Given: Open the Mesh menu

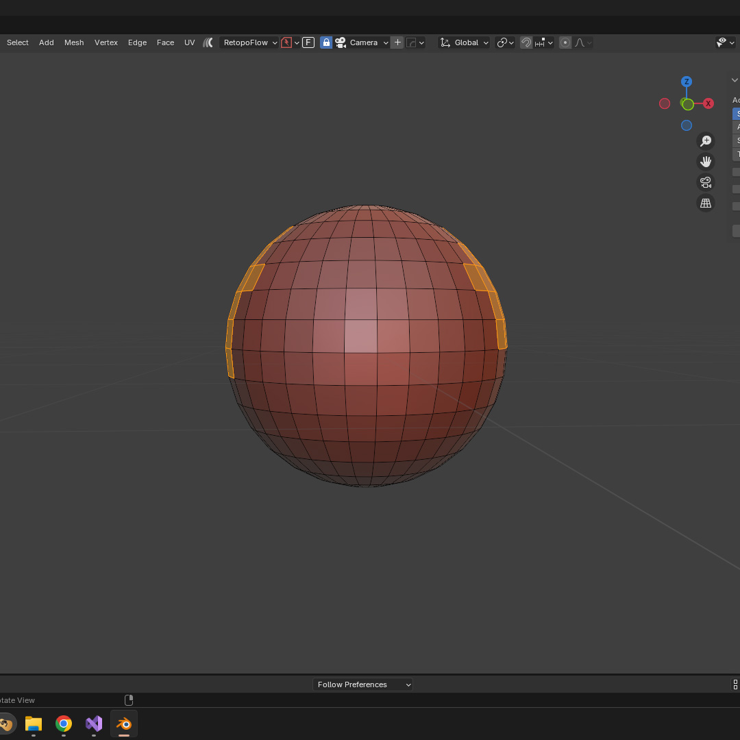Looking at the screenshot, I should pos(74,42).
